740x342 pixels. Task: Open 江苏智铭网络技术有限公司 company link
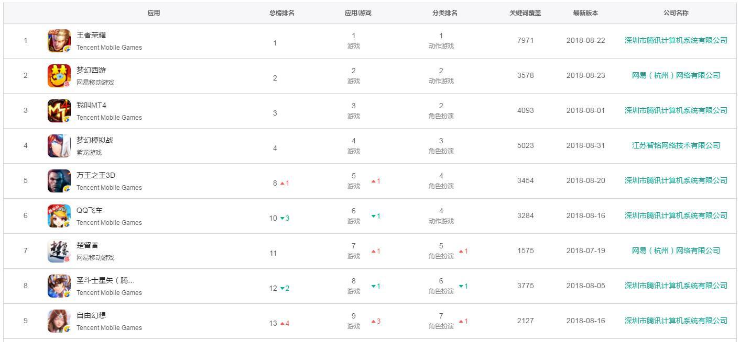click(676, 145)
